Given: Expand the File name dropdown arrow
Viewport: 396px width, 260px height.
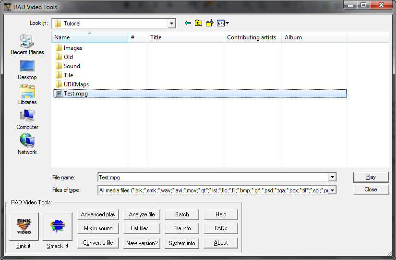Looking at the screenshot, I should [x=332, y=177].
